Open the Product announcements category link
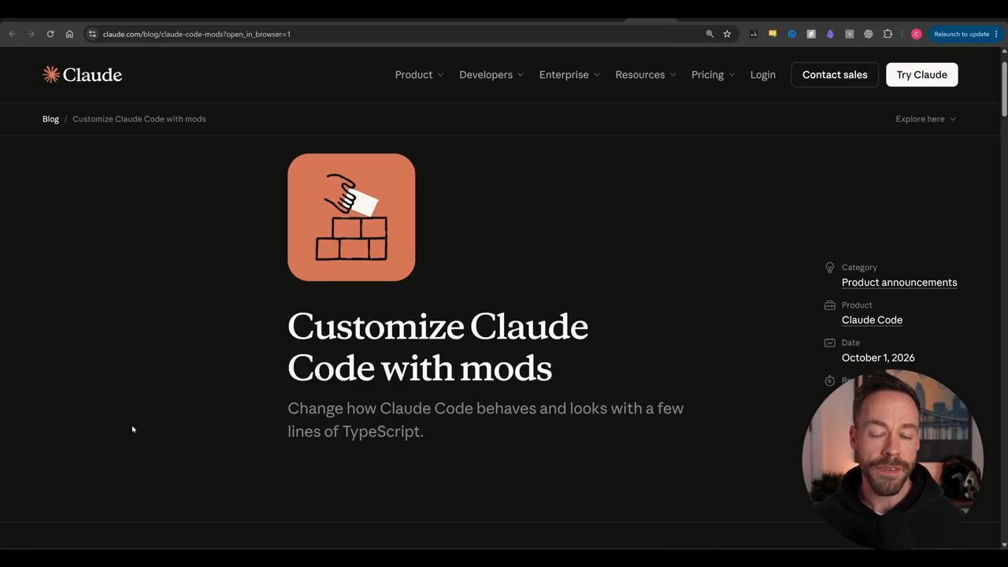The image size is (1008, 567). [x=899, y=282]
